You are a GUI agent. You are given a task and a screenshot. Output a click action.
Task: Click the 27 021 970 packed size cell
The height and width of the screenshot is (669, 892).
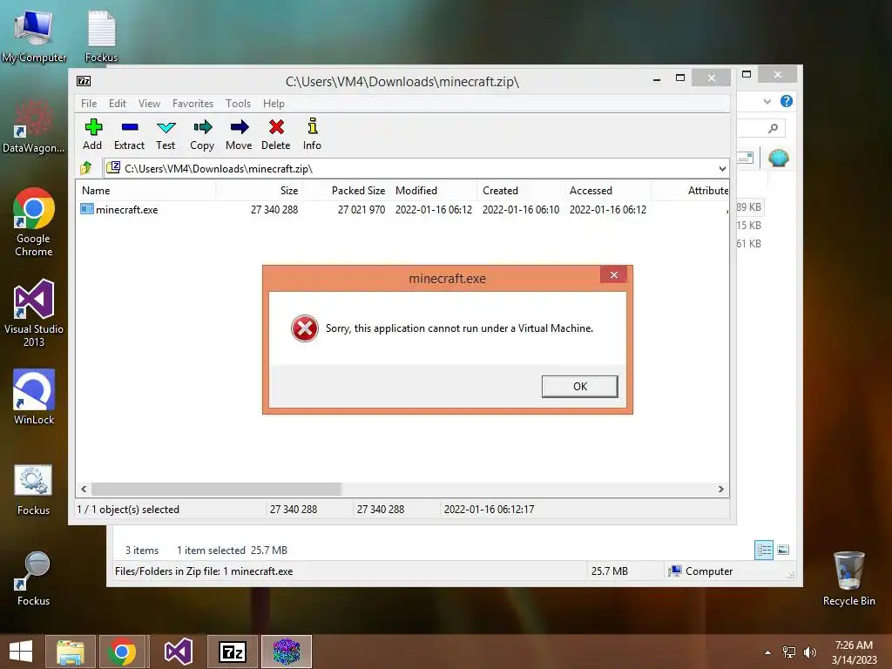tap(362, 209)
